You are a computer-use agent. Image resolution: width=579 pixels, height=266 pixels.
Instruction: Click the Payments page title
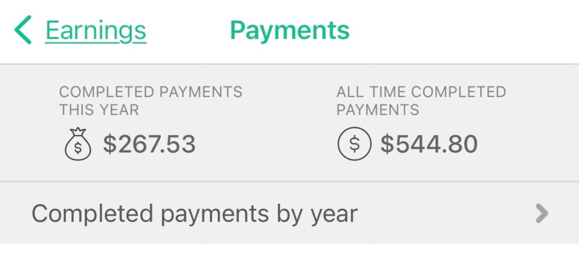click(x=289, y=30)
